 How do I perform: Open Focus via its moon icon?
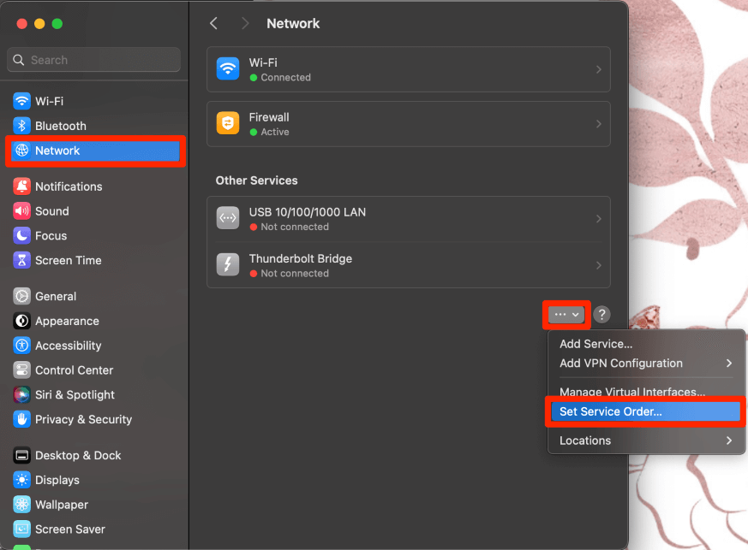22,236
